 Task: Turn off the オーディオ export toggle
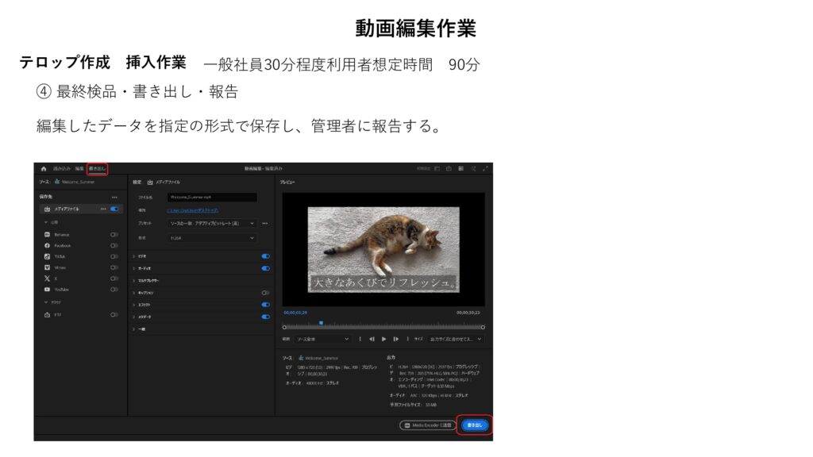coord(265,268)
